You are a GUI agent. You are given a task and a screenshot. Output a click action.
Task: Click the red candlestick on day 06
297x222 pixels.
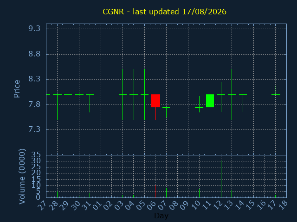[155, 101]
